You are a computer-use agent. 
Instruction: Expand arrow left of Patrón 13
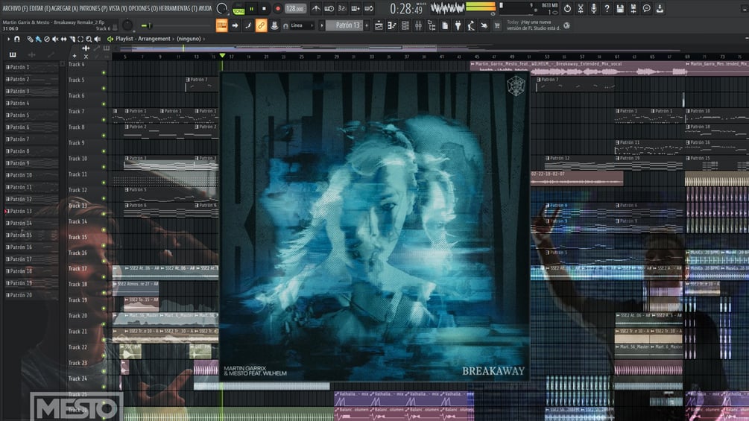[x=321, y=25]
